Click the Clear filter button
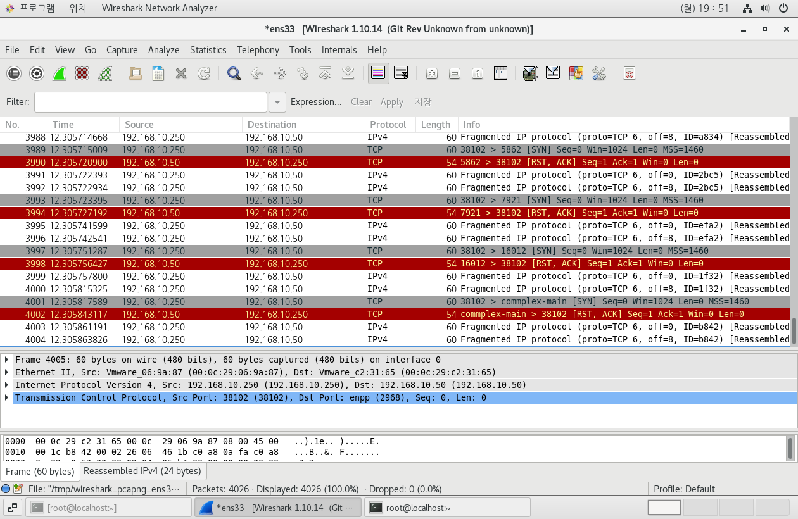798x519 pixels. pos(361,102)
